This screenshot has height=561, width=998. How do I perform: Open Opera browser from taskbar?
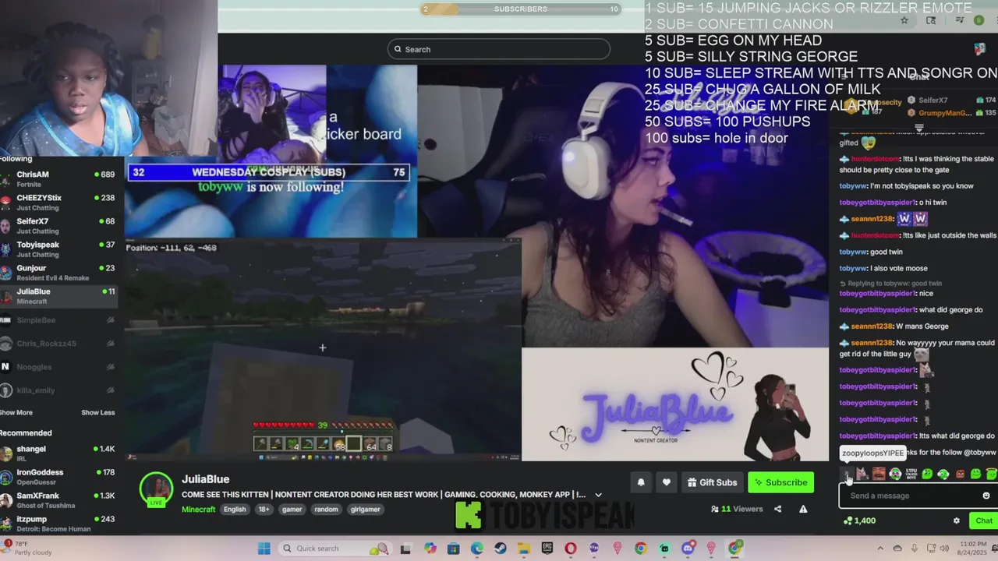571,549
